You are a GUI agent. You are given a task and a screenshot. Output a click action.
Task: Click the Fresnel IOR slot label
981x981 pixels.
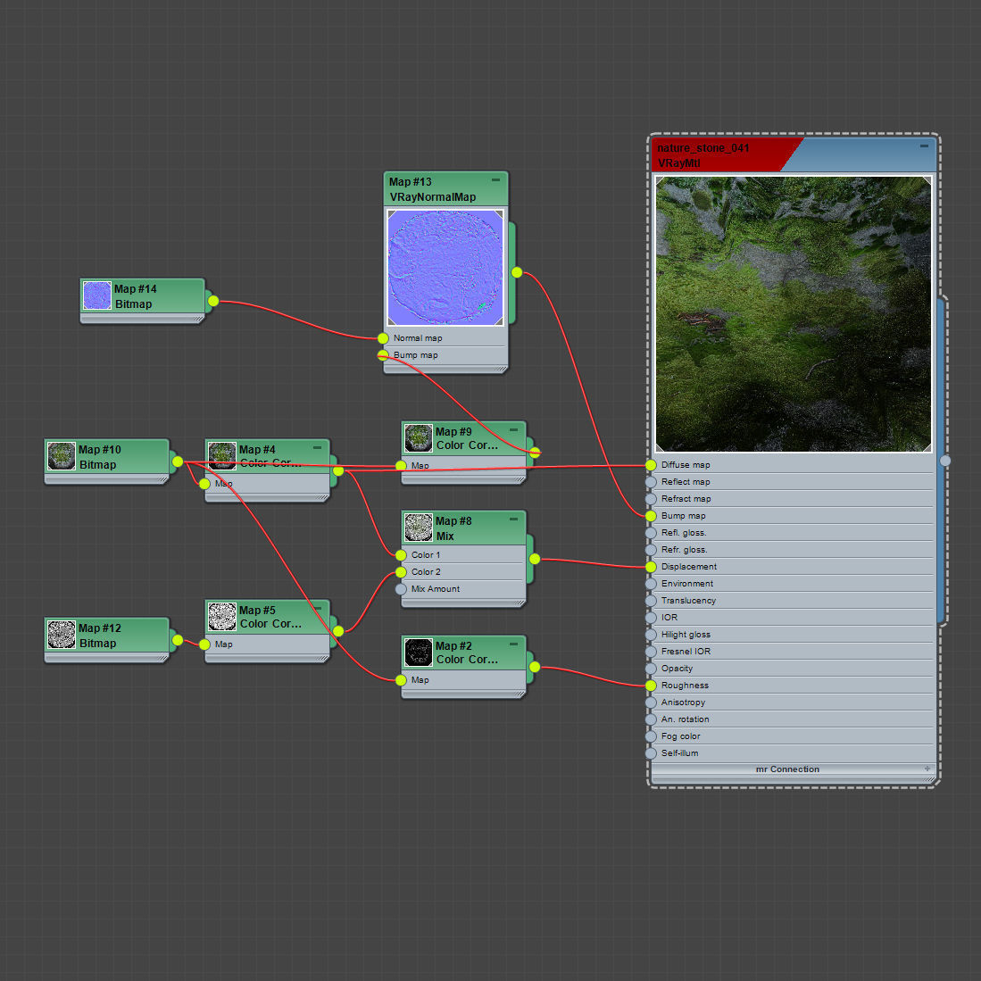pos(686,652)
